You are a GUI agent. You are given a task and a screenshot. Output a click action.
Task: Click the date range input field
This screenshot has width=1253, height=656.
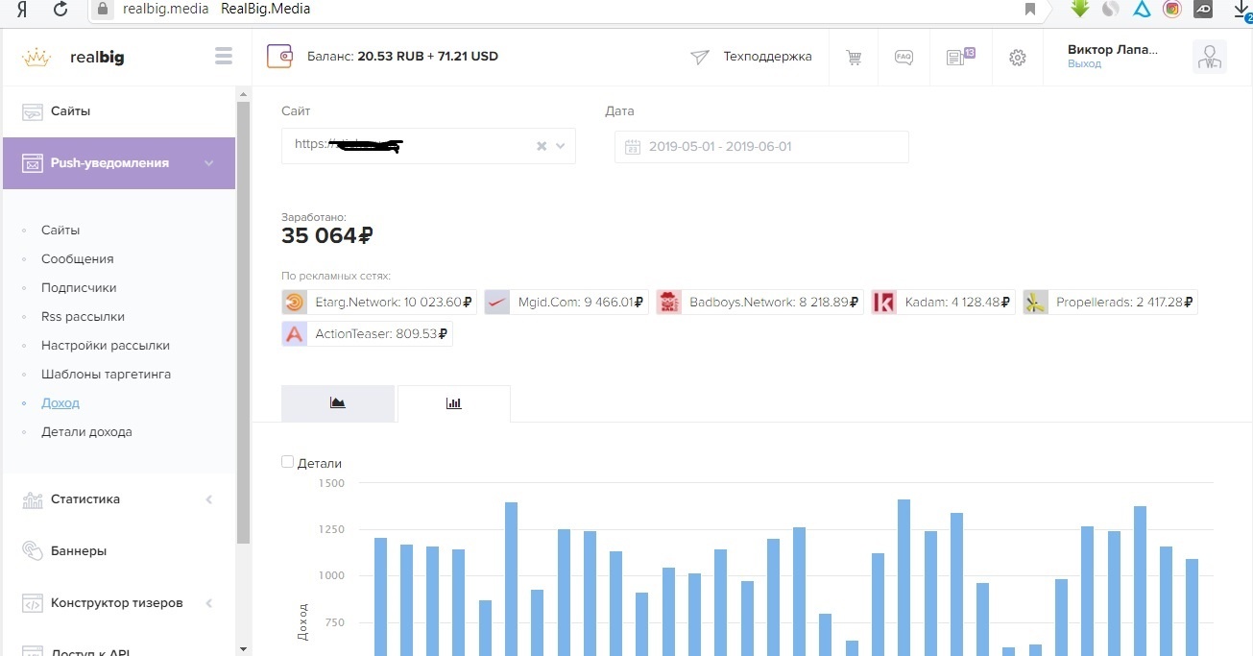[761, 147]
